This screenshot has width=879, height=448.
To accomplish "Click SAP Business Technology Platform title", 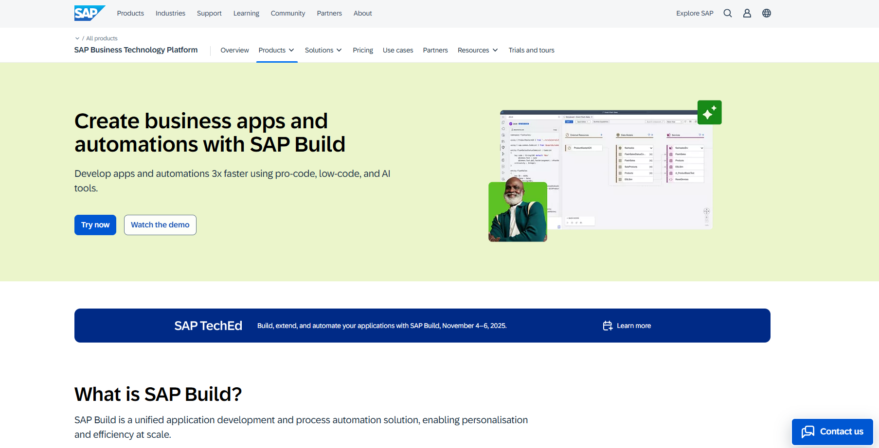I will [x=136, y=50].
